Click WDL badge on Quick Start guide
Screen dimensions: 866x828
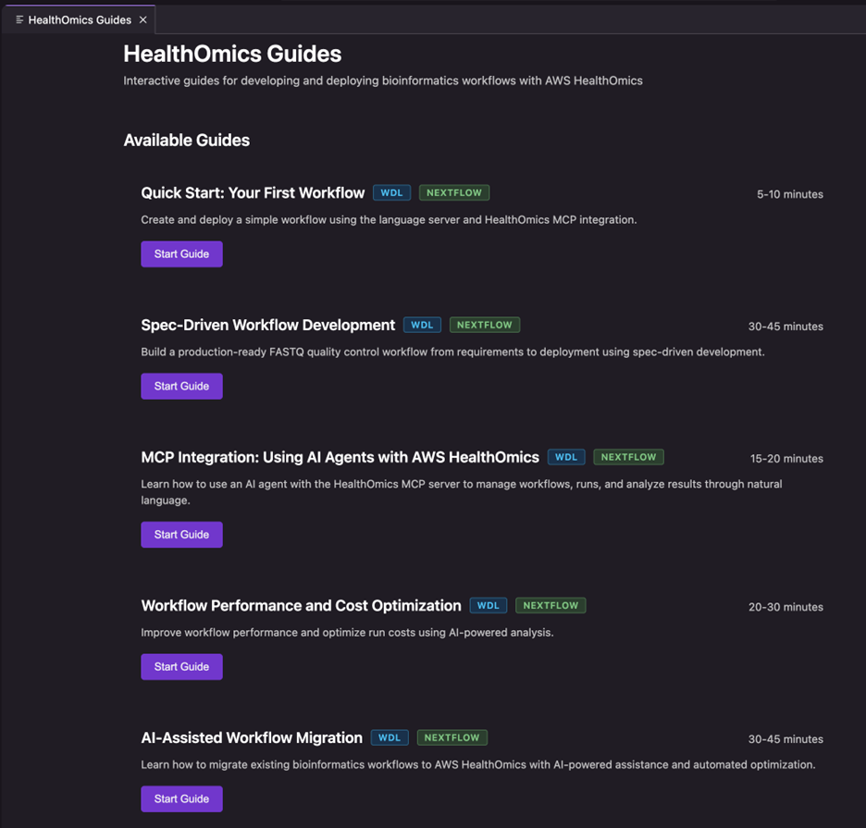click(392, 192)
